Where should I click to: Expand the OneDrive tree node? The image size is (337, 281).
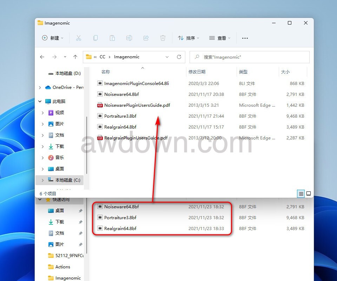click(40, 87)
